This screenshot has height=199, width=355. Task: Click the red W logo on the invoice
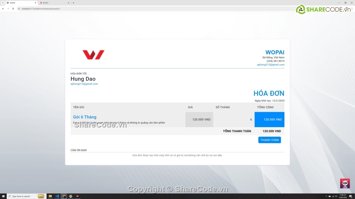coord(93,55)
